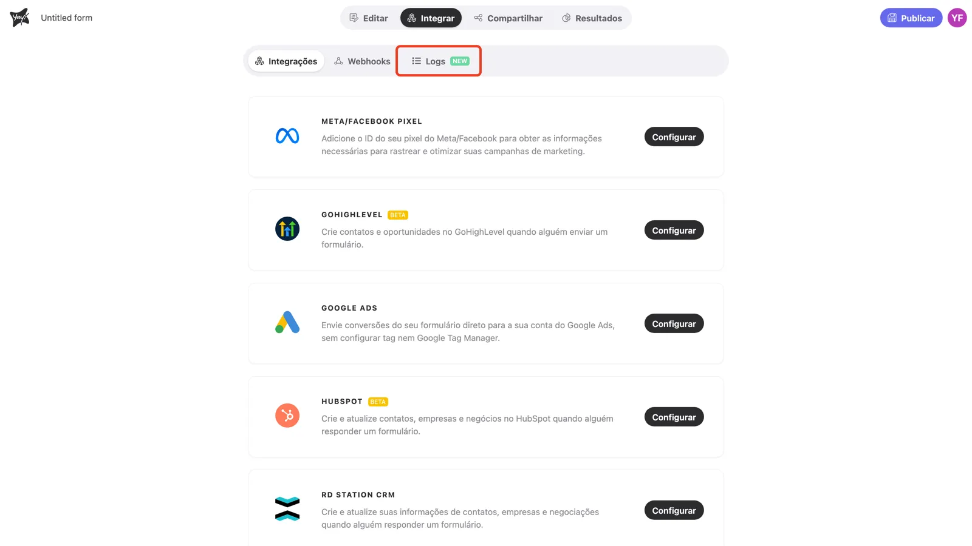Open the Webhooks sub-tab

(x=362, y=61)
